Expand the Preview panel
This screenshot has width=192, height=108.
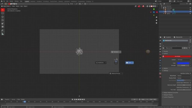point(165,51)
